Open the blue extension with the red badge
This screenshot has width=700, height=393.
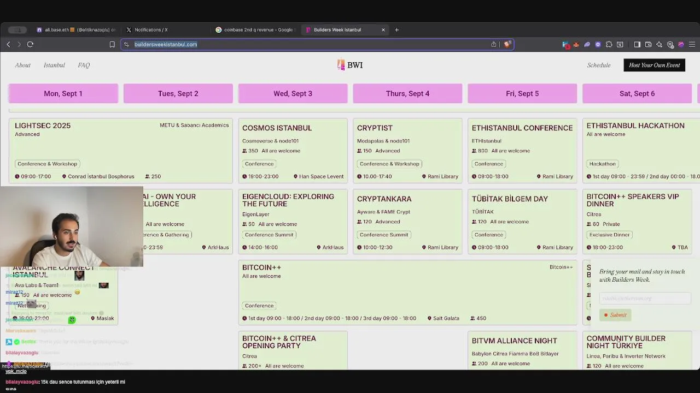coord(565,45)
